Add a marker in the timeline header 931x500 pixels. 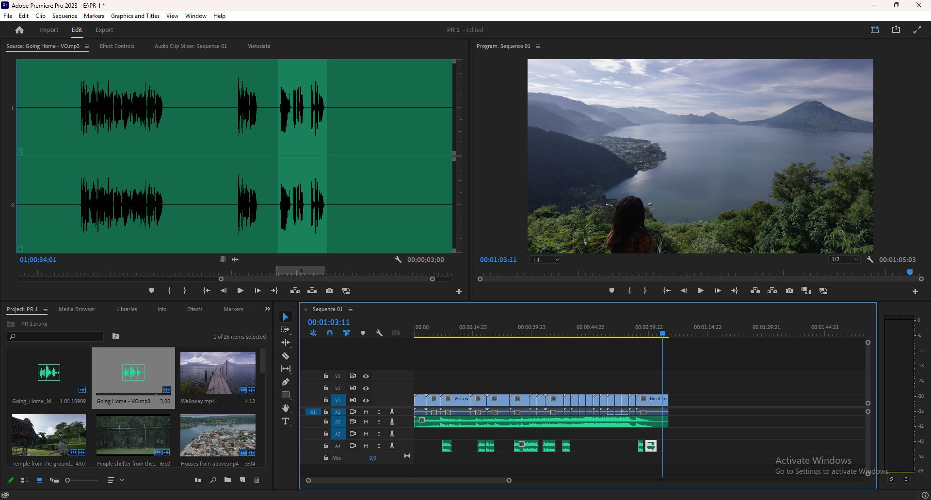(x=363, y=333)
